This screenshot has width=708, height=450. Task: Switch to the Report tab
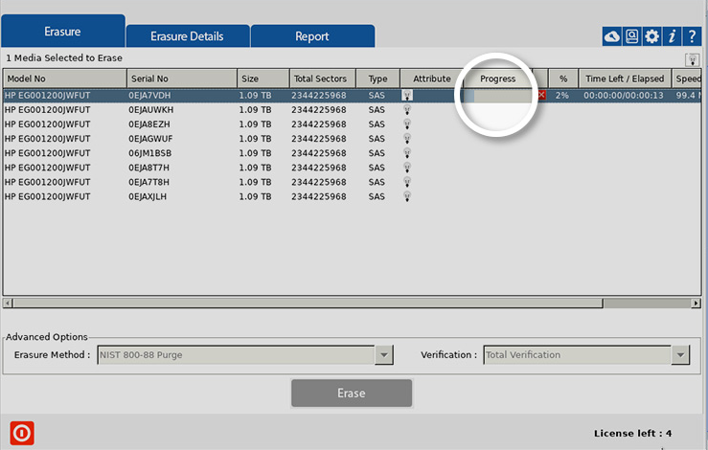coord(312,36)
